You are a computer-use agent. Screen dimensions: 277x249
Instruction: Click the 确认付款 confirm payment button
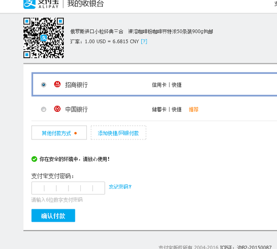pos(53,215)
